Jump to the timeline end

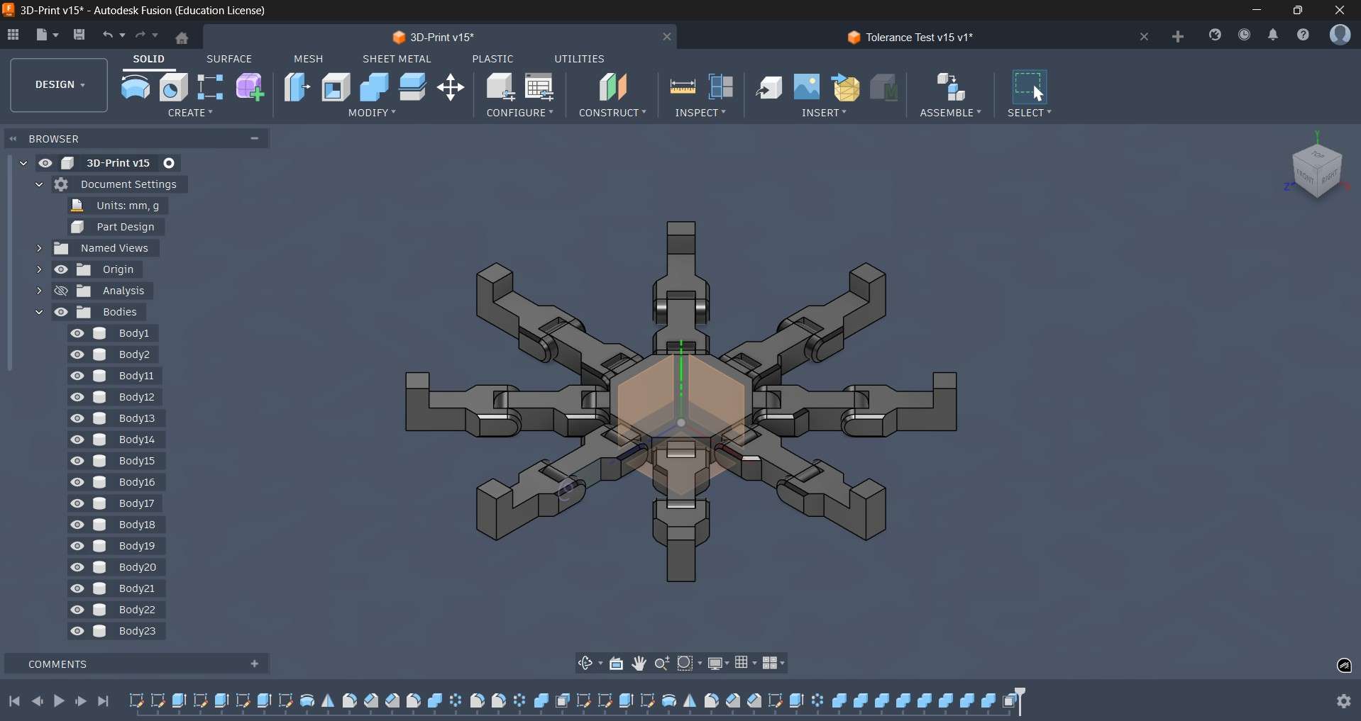104,702
